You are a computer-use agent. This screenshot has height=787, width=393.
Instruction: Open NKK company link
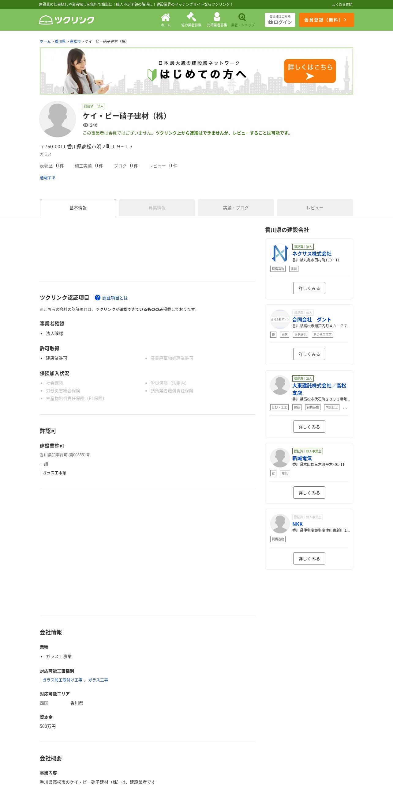(x=298, y=524)
